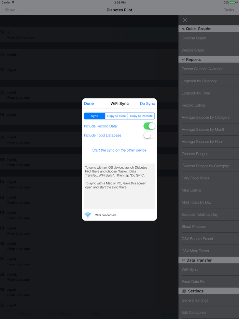Open Logbook by Category report
Viewport: 239px width, 319px height.
pos(209,81)
